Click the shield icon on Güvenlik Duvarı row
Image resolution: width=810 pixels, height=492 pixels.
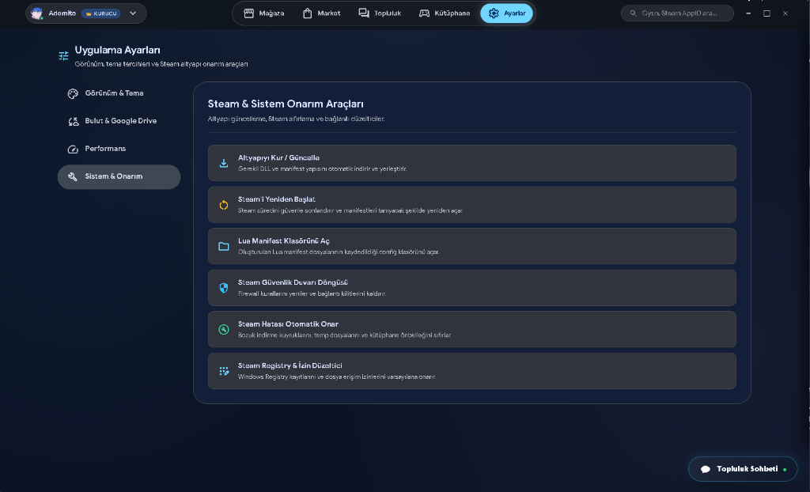pos(224,288)
